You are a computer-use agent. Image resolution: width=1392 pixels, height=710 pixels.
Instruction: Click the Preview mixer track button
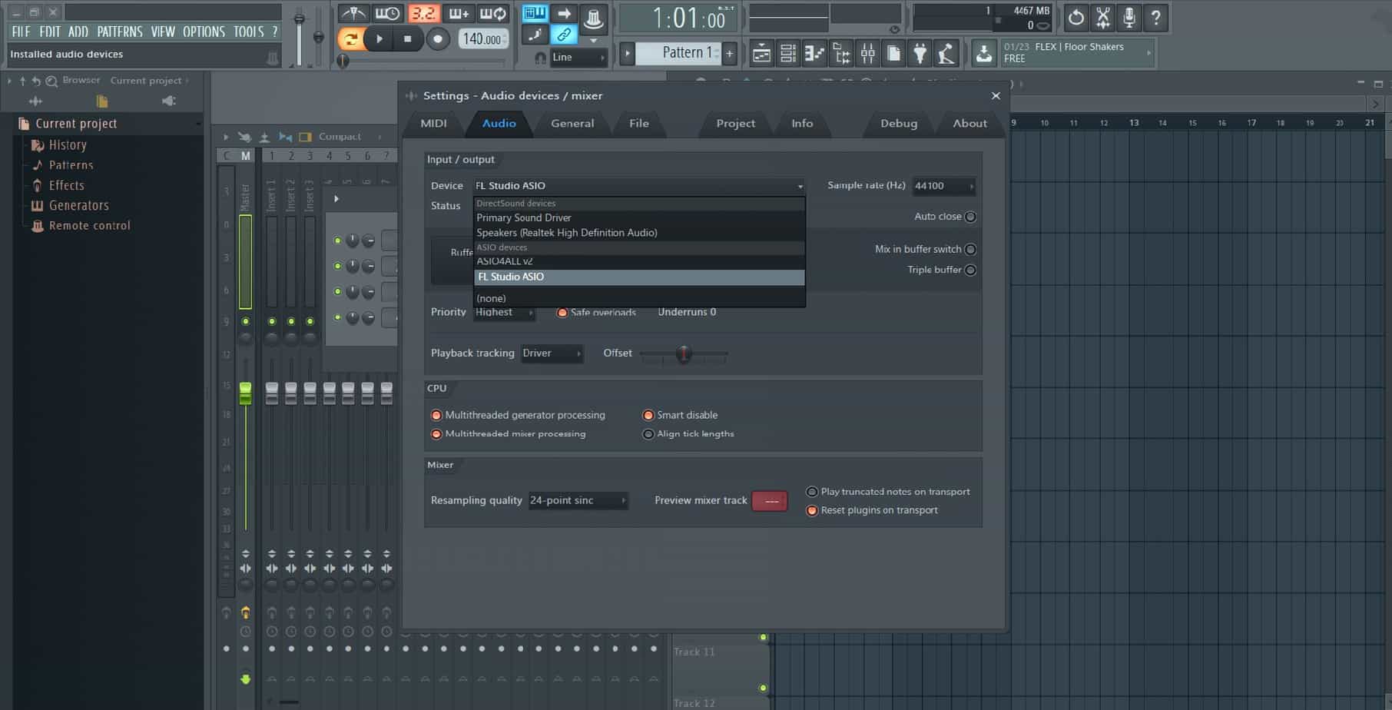click(x=769, y=500)
